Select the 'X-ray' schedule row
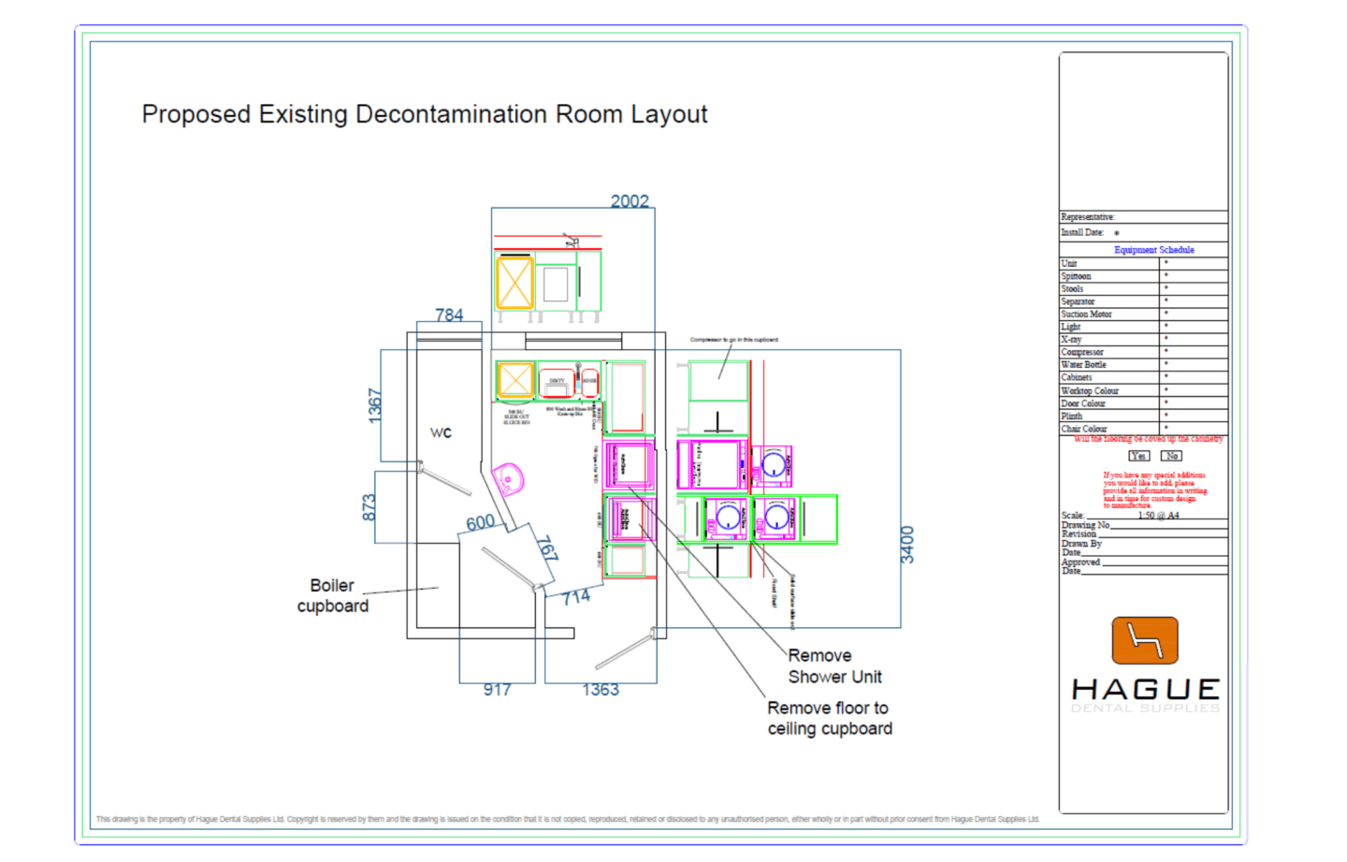The width and height of the screenshot is (1347, 862). pyautogui.click(x=1144, y=340)
